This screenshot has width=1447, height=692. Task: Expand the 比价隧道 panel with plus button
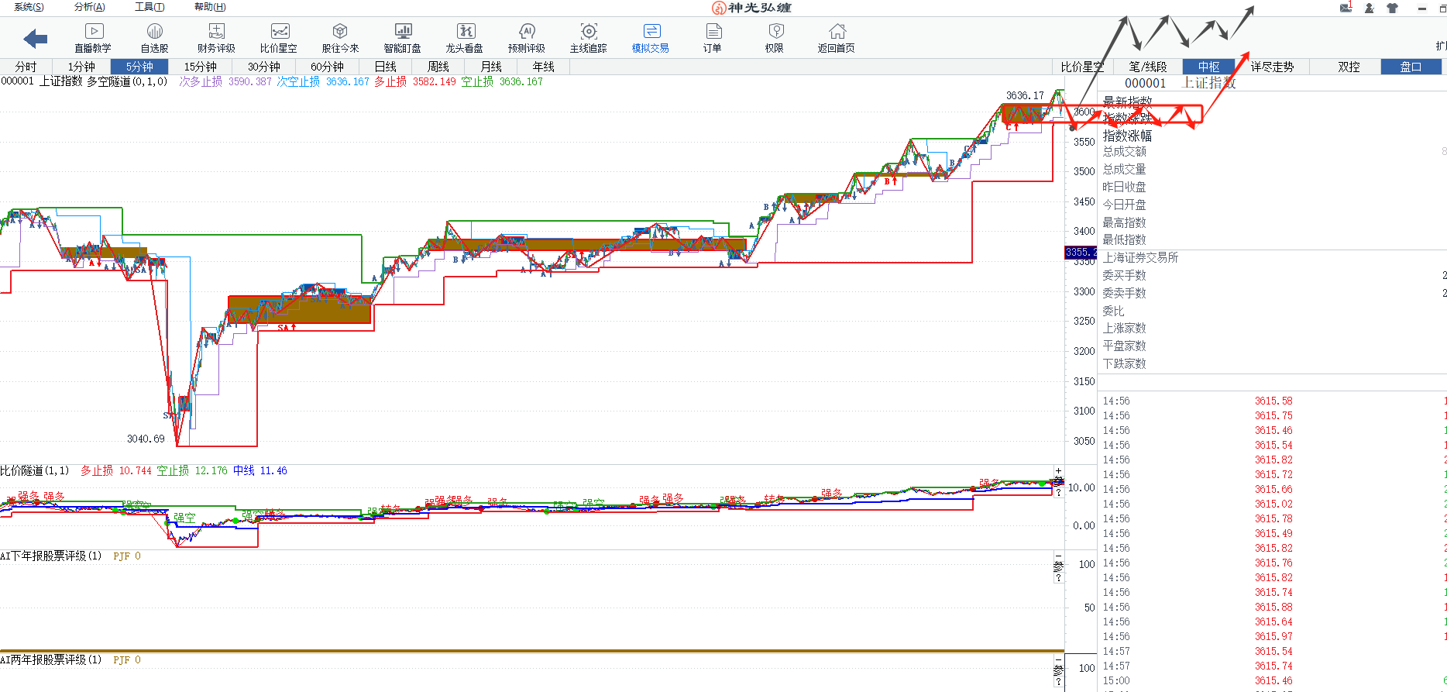coord(1058,470)
